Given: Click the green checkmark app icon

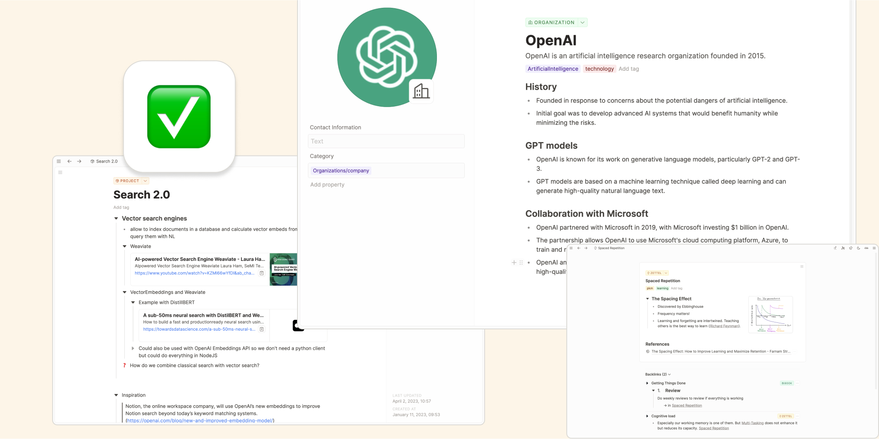Looking at the screenshot, I should (x=179, y=117).
